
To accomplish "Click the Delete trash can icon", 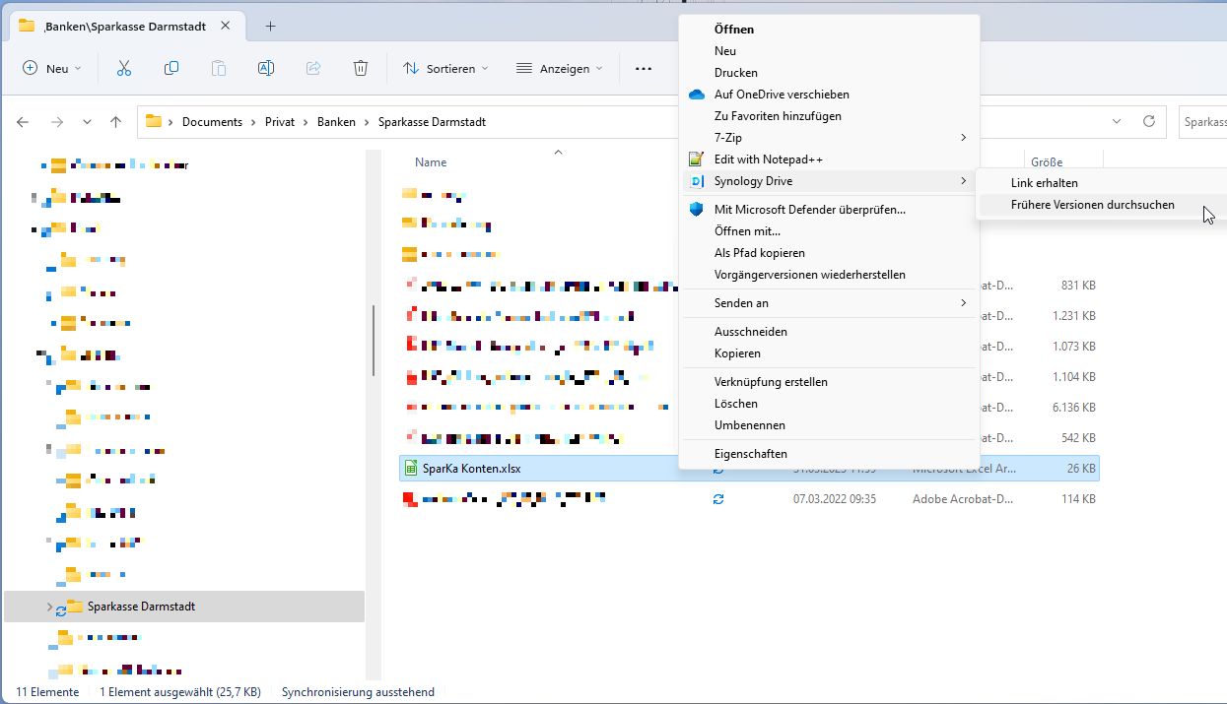I will pyautogui.click(x=361, y=68).
